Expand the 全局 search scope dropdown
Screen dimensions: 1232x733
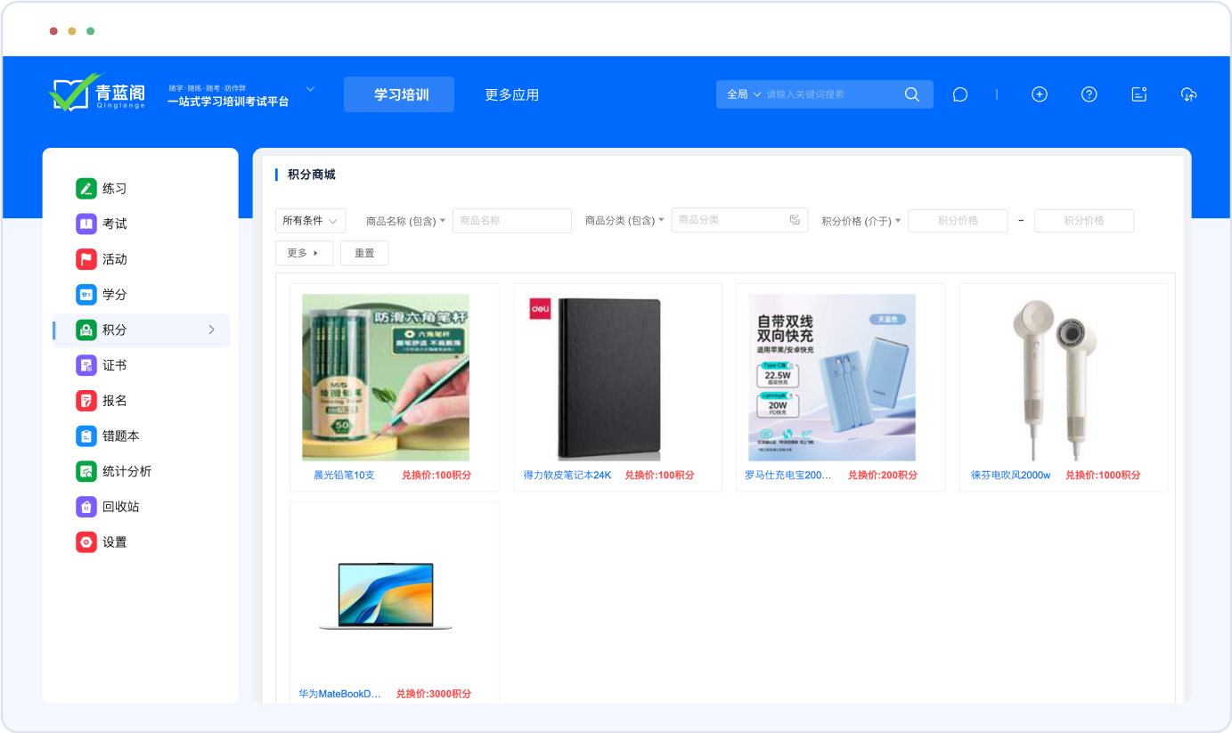tap(744, 94)
